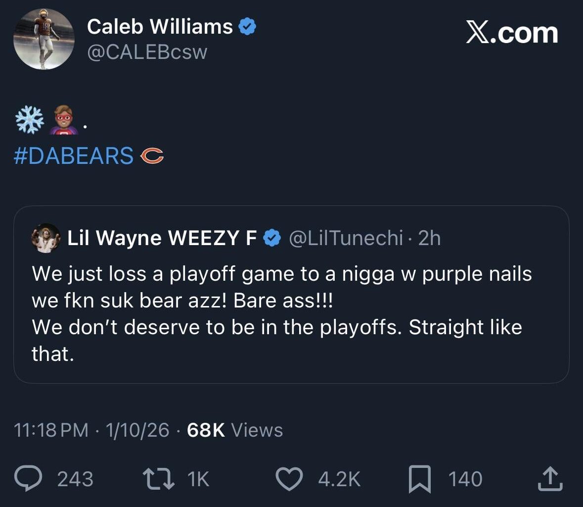Image resolution: width=583 pixels, height=507 pixels.
Task: Click Caleb Williams' verified badge
Action: [246, 27]
